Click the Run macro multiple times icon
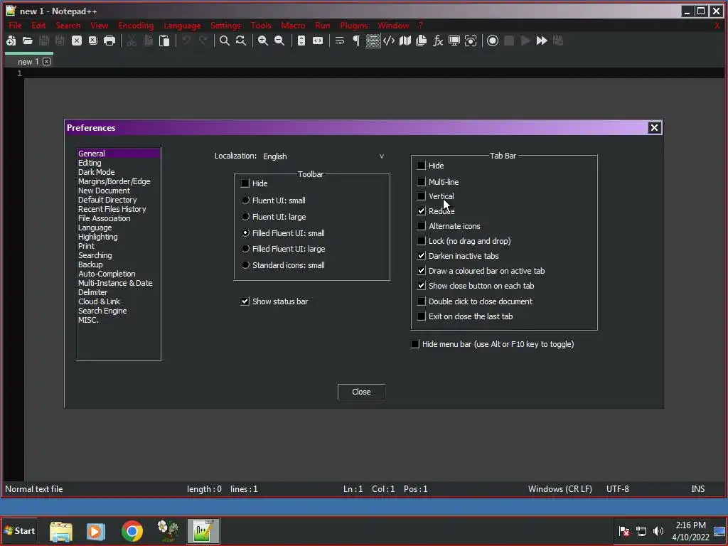Viewport: 728px width, 546px height. (542, 41)
